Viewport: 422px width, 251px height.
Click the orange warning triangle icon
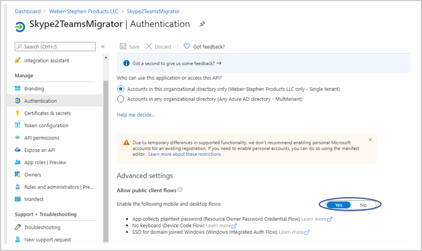pyautogui.click(x=126, y=142)
